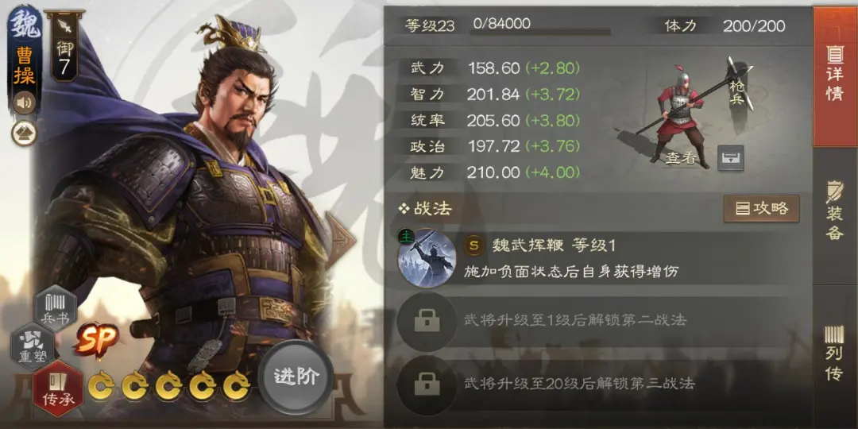Go to next general with arrow

click(x=339, y=240)
